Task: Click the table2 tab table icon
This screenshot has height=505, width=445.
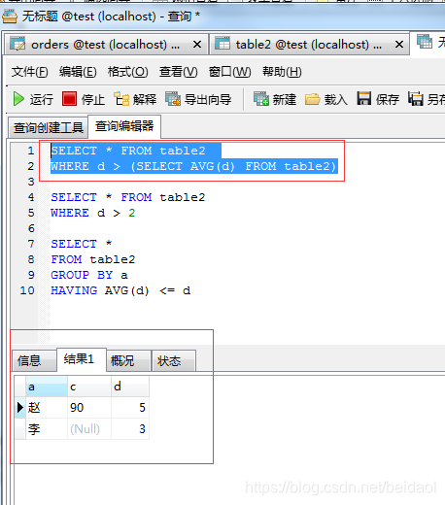Action: point(222,44)
